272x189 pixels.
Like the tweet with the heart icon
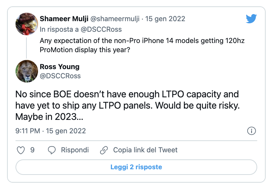[x=21, y=150]
